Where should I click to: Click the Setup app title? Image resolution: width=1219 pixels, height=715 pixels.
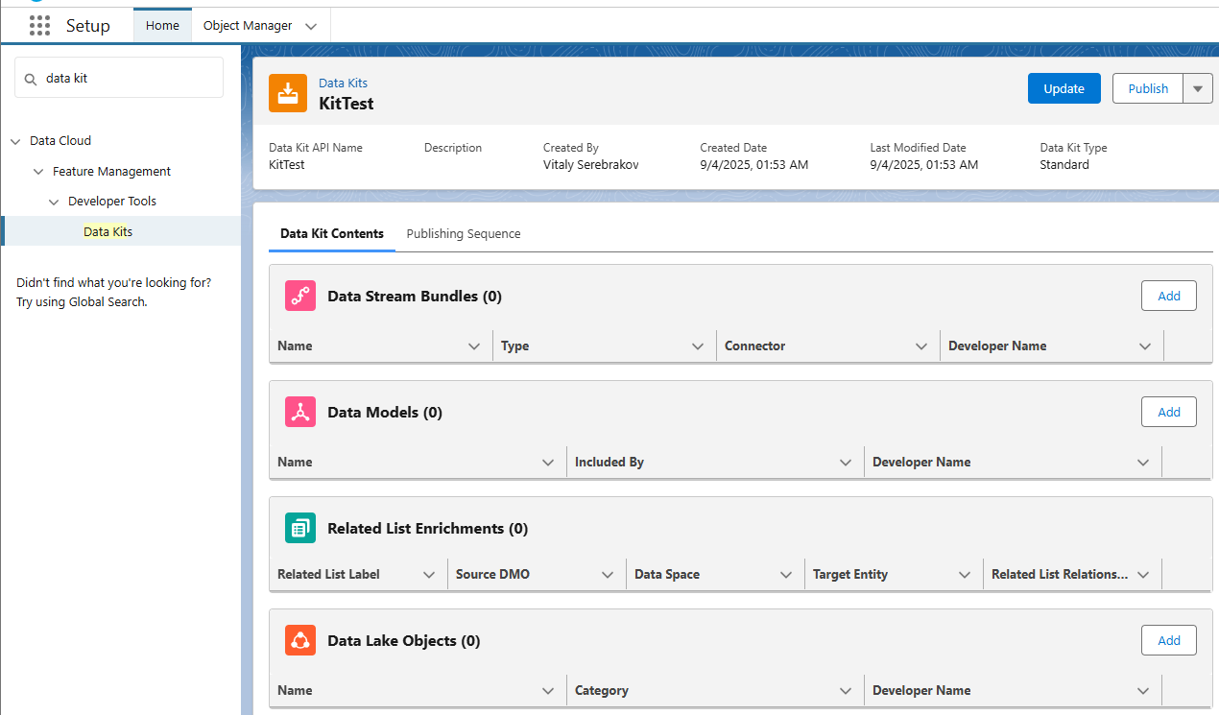coord(88,26)
